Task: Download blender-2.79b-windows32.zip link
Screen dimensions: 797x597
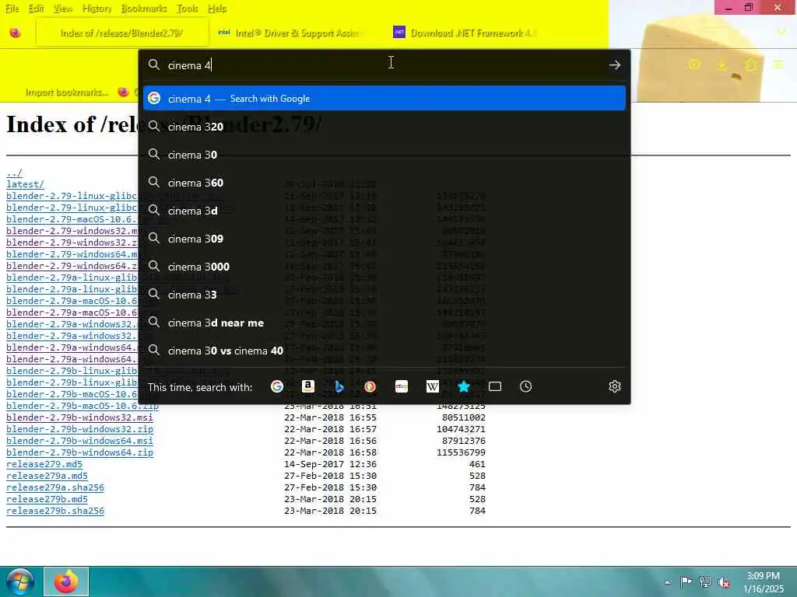Action: (x=79, y=429)
